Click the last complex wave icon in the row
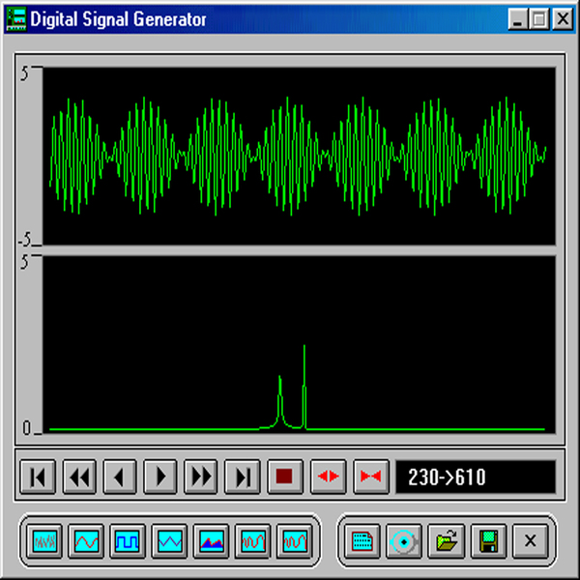580x580 pixels. tap(295, 541)
